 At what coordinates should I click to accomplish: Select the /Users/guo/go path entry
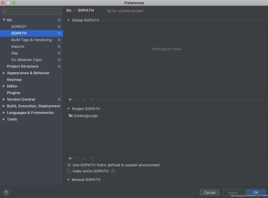[x=86, y=116]
